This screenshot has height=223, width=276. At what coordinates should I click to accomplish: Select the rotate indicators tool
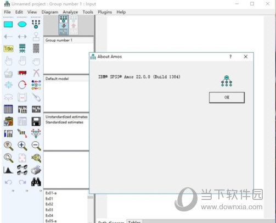point(22,85)
